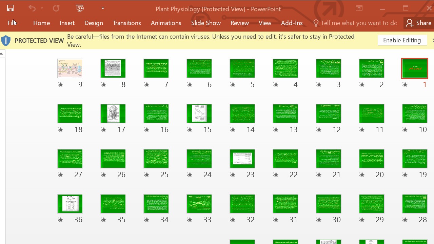This screenshot has width=434, height=244.
Task: Go to the Transitions tab
Action: tap(127, 23)
